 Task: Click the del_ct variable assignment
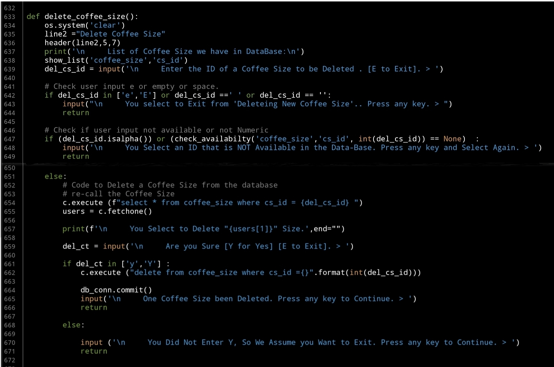point(75,246)
